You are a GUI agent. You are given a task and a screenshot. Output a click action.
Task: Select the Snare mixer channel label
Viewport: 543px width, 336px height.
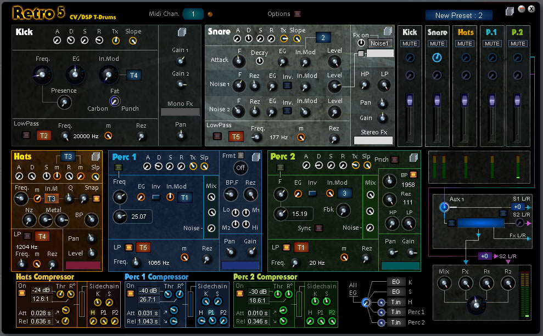(437, 32)
